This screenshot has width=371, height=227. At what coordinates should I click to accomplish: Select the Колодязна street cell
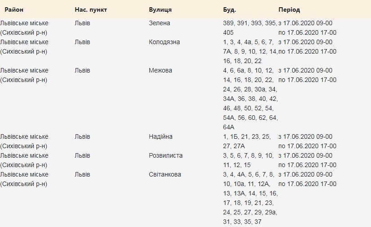coord(164,42)
